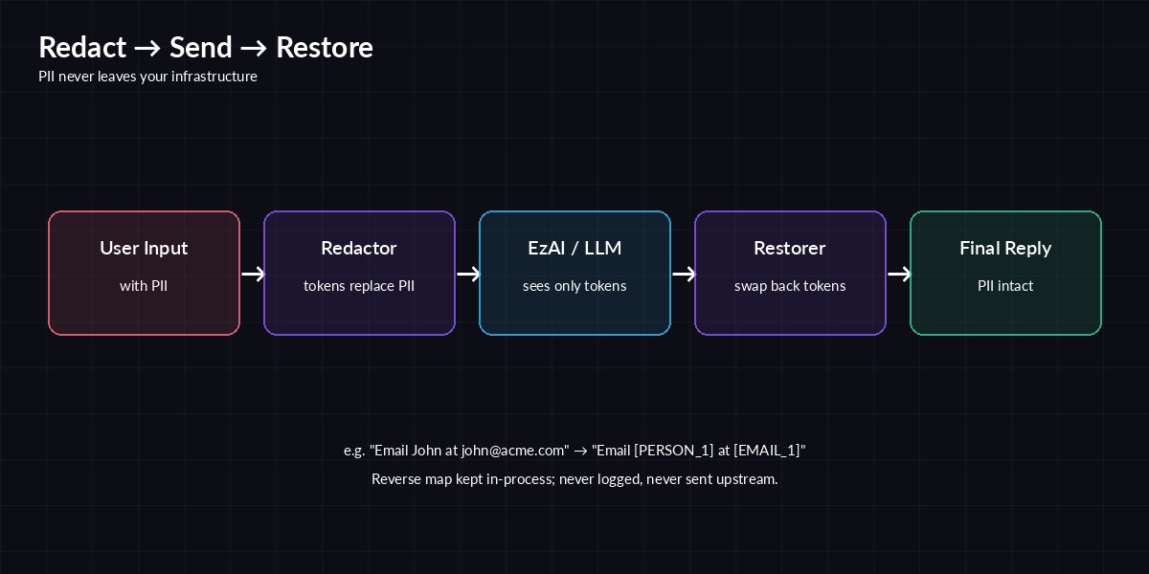The height and width of the screenshot is (574, 1149).
Task: Click the arrow between Restorer and Final Reply
Action: pyautogui.click(x=898, y=274)
